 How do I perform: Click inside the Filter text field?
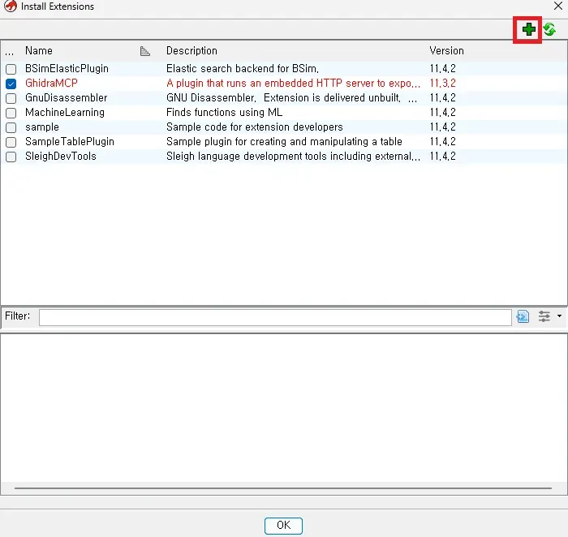click(x=274, y=316)
